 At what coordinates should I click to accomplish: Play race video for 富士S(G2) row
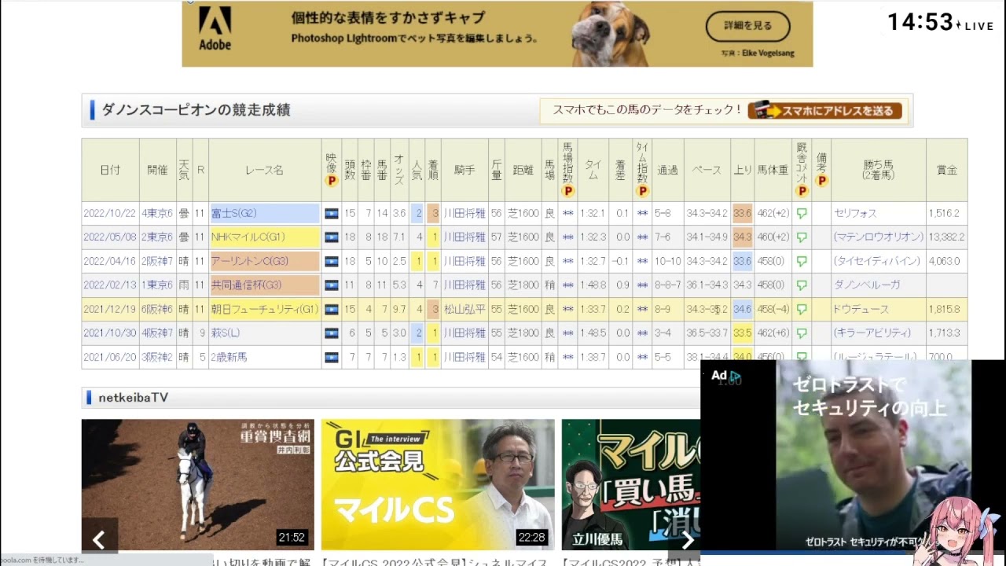click(x=331, y=213)
